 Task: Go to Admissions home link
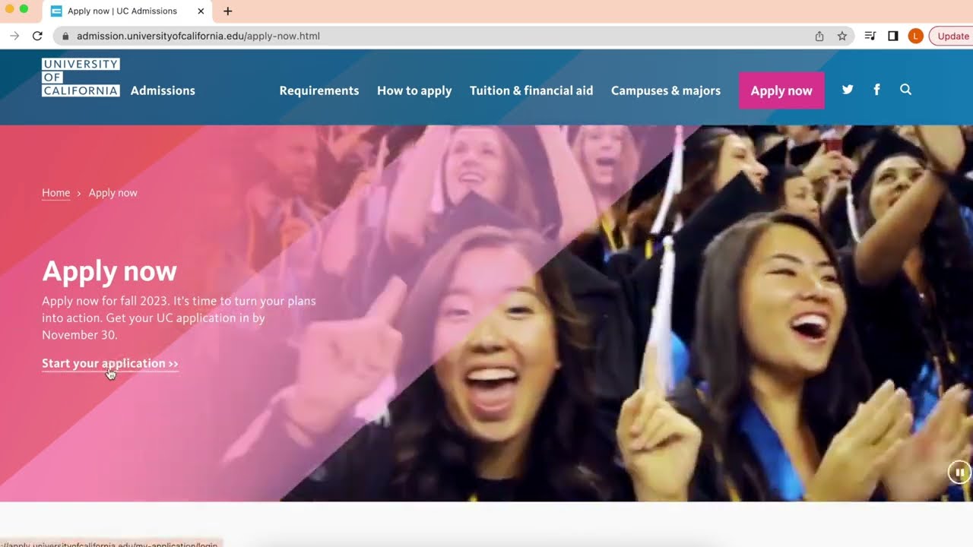[163, 90]
